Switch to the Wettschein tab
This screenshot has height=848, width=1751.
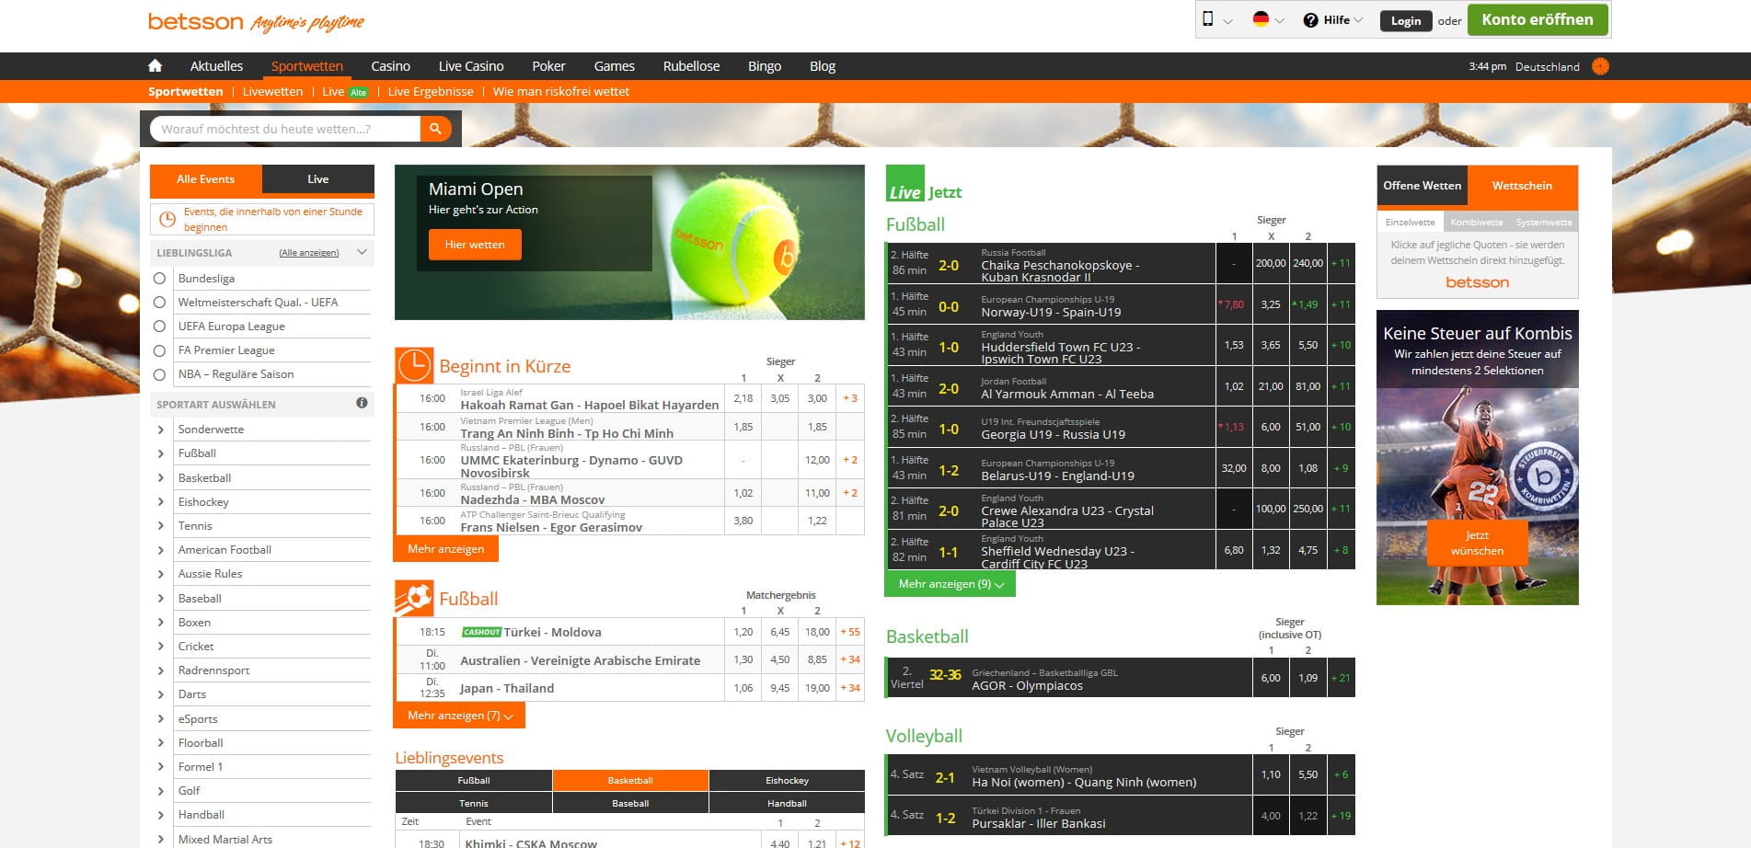click(1522, 186)
